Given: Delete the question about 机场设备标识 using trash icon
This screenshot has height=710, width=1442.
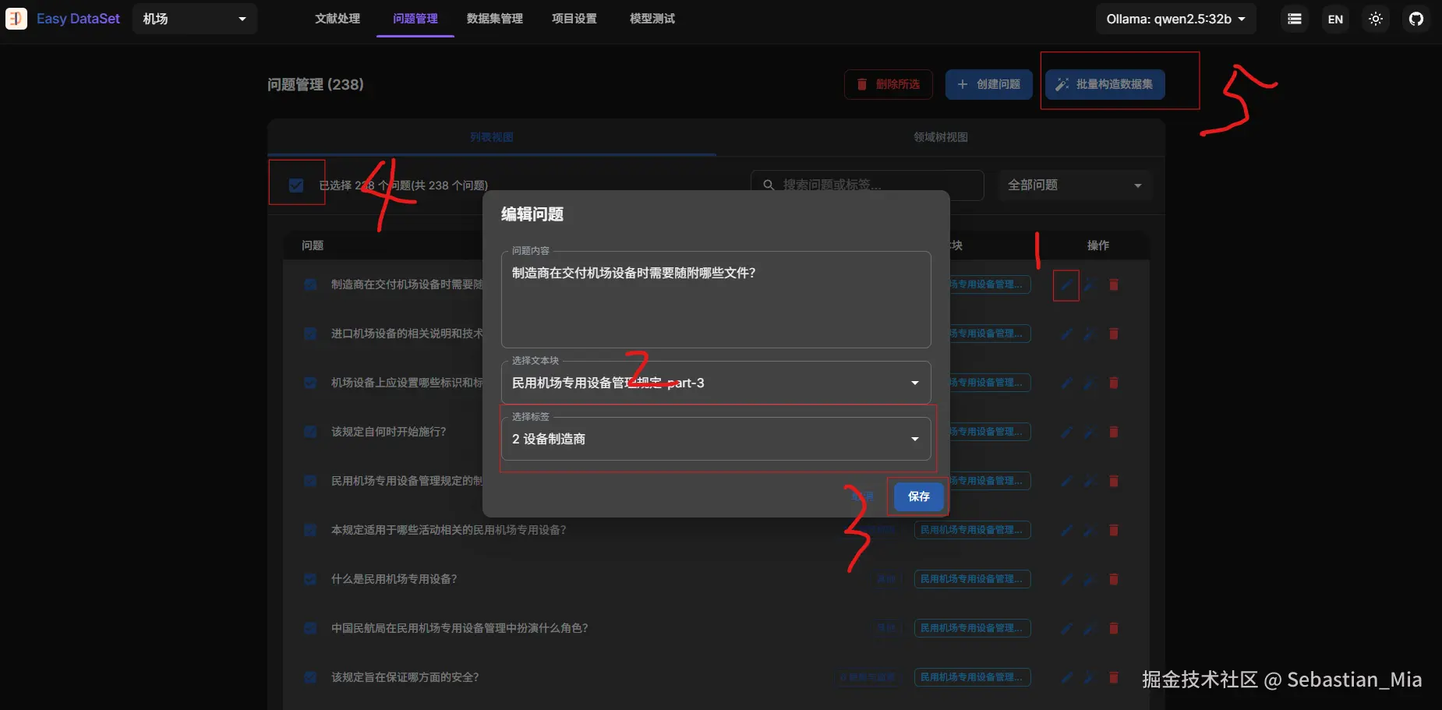Looking at the screenshot, I should pos(1113,383).
